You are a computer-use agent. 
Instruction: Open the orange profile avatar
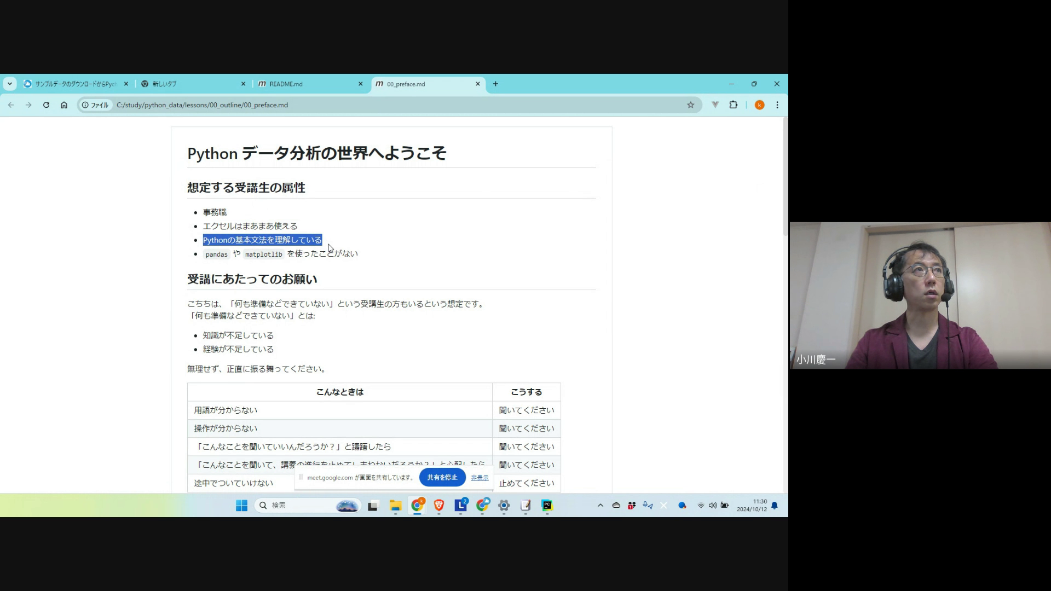759,105
